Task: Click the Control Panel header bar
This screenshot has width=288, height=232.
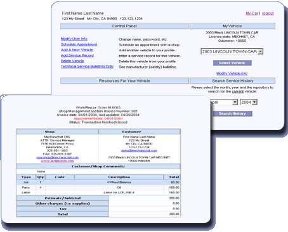Action: (124, 26)
